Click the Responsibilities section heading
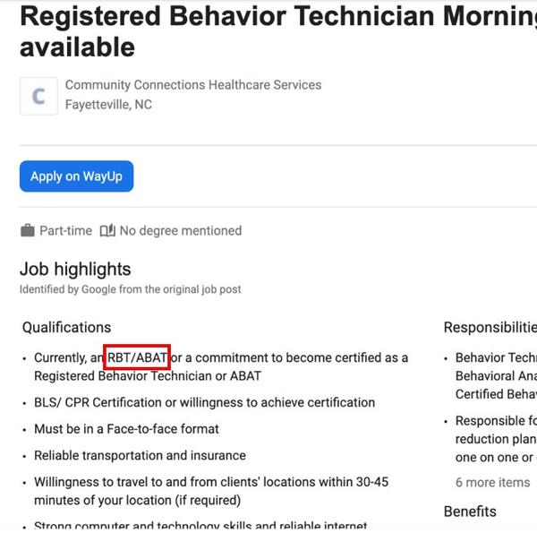 point(490,327)
